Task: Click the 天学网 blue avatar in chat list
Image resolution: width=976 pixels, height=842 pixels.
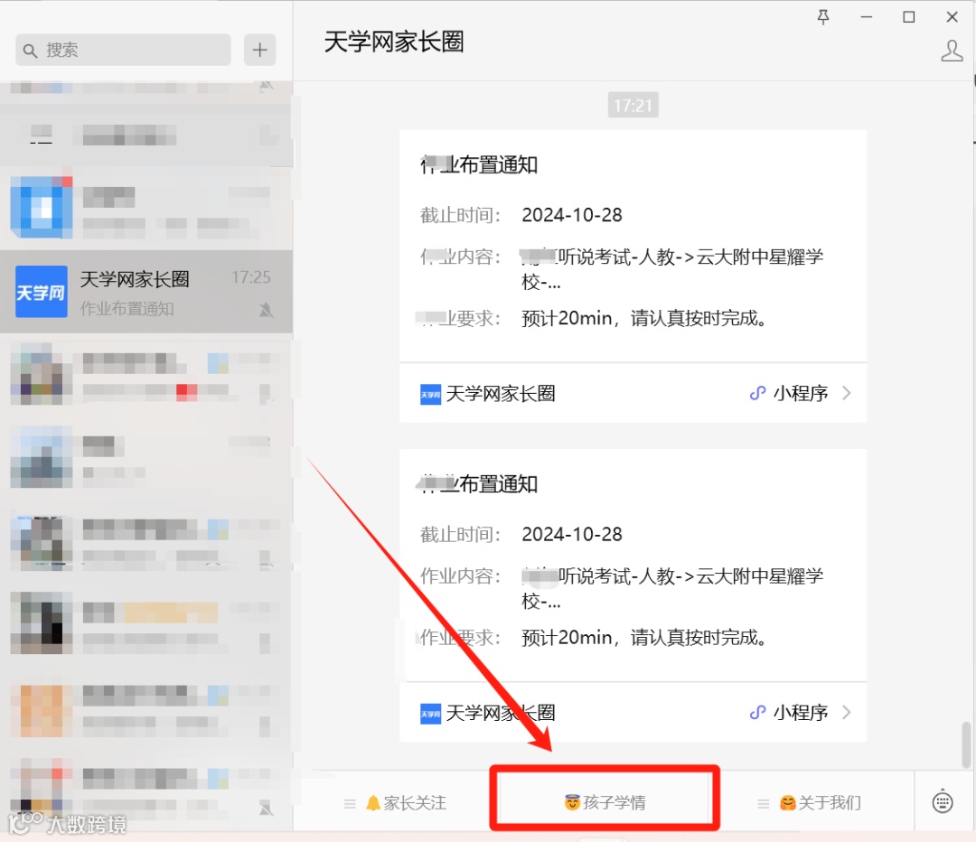Action: 41,292
